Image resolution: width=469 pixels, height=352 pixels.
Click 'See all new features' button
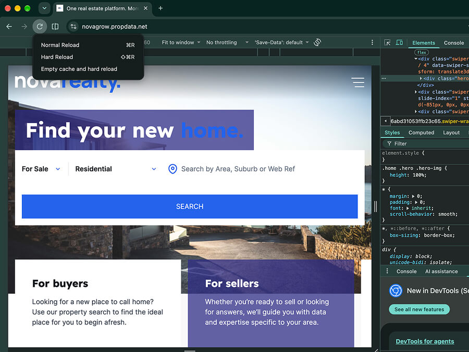tap(419, 309)
